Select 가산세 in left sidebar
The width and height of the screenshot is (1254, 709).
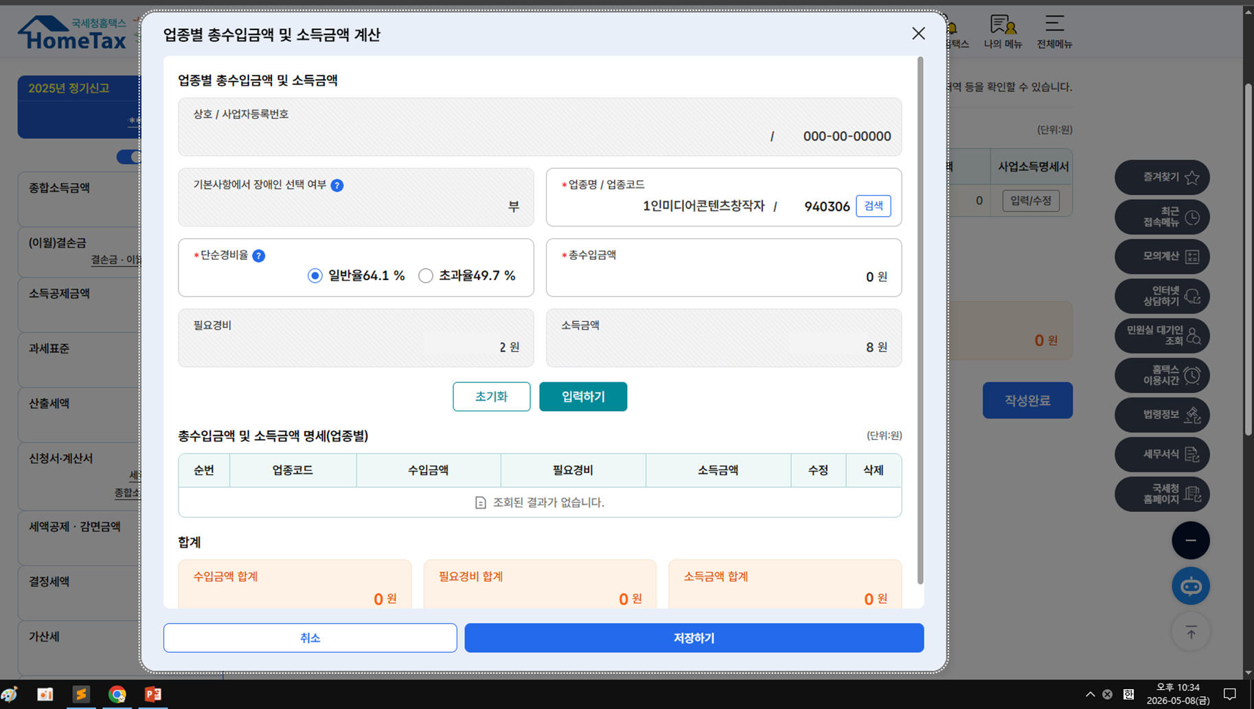point(44,636)
